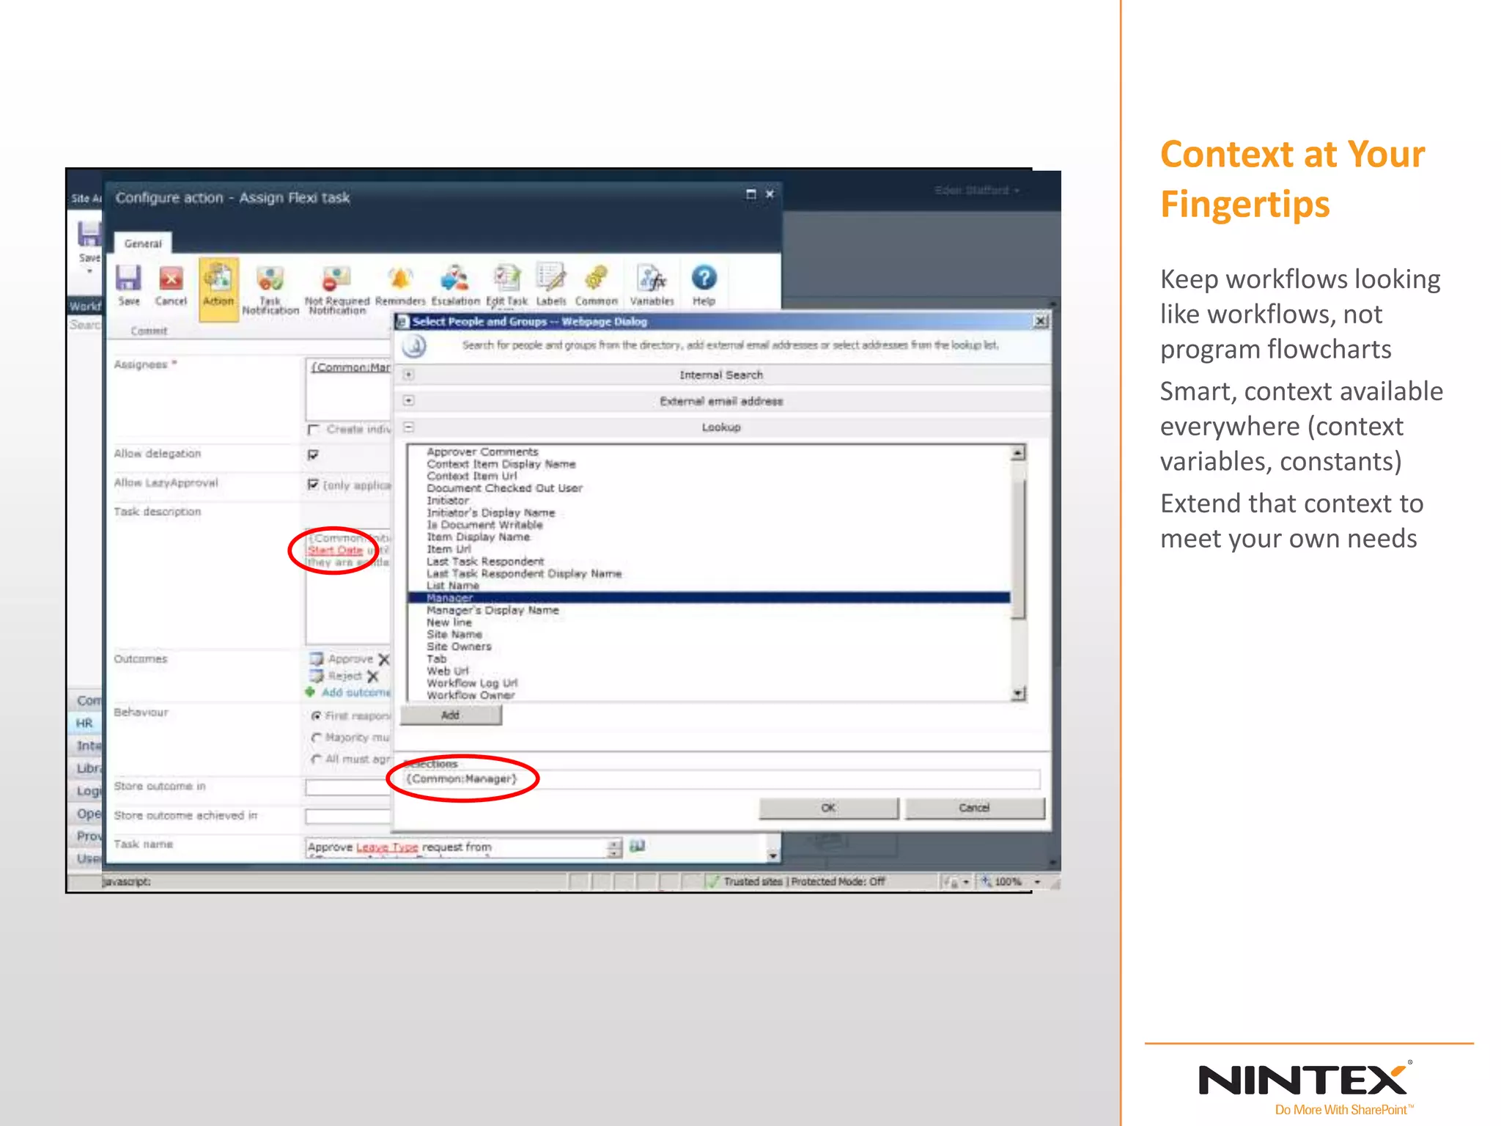Open the HR category in left sidebar

(85, 723)
